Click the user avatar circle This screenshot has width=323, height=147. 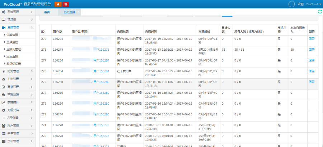[x=291, y=4]
